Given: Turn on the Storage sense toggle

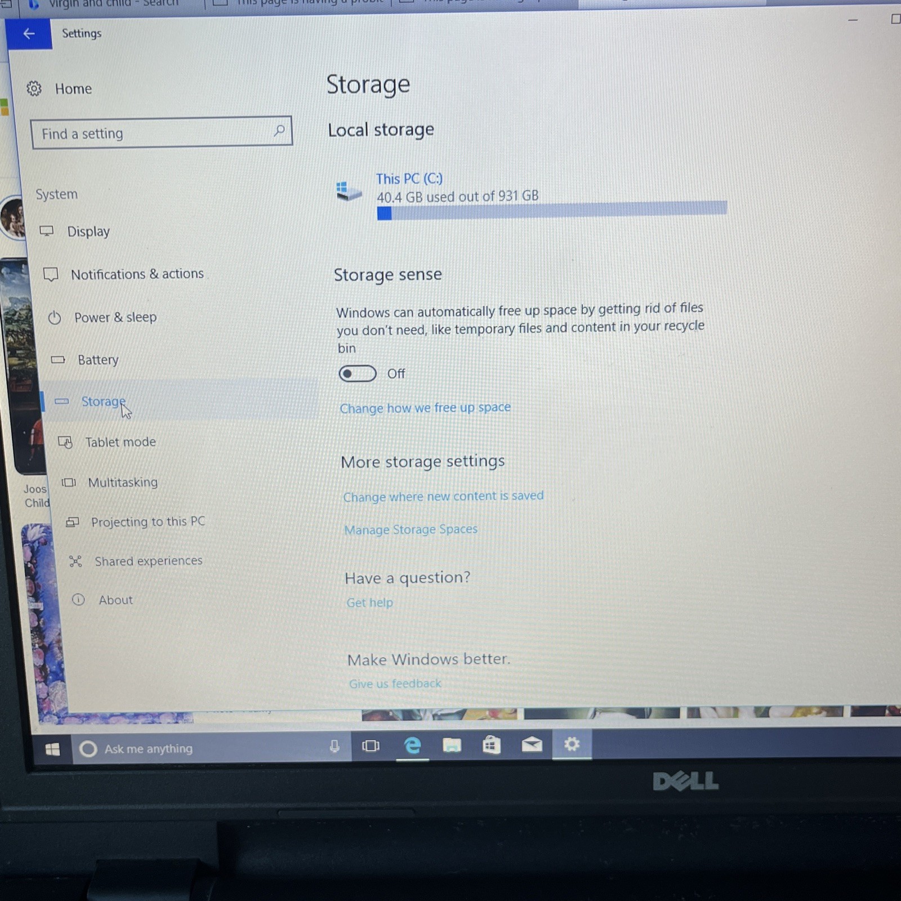Looking at the screenshot, I should pyautogui.click(x=357, y=373).
